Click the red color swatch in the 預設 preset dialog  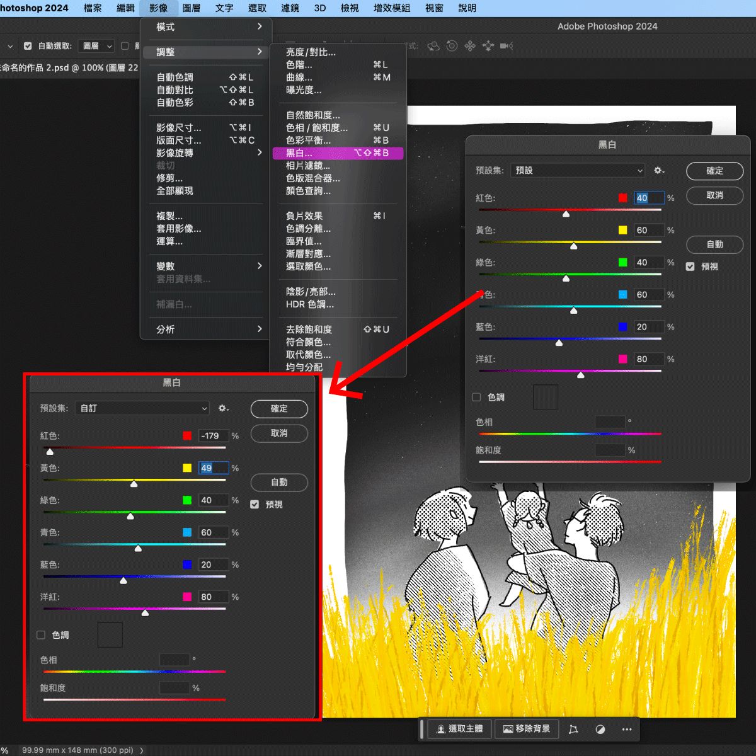tap(623, 198)
